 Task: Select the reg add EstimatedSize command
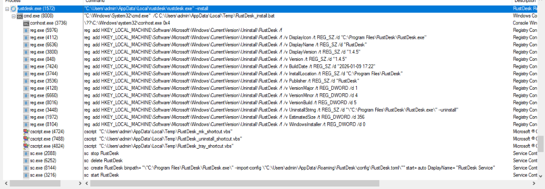[x=224, y=117]
